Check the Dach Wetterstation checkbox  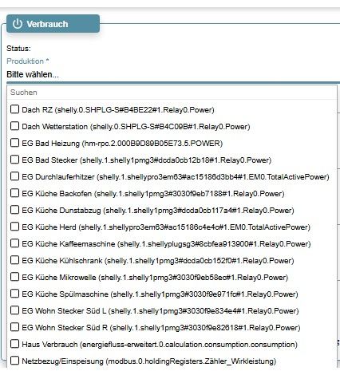click(14, 126)
